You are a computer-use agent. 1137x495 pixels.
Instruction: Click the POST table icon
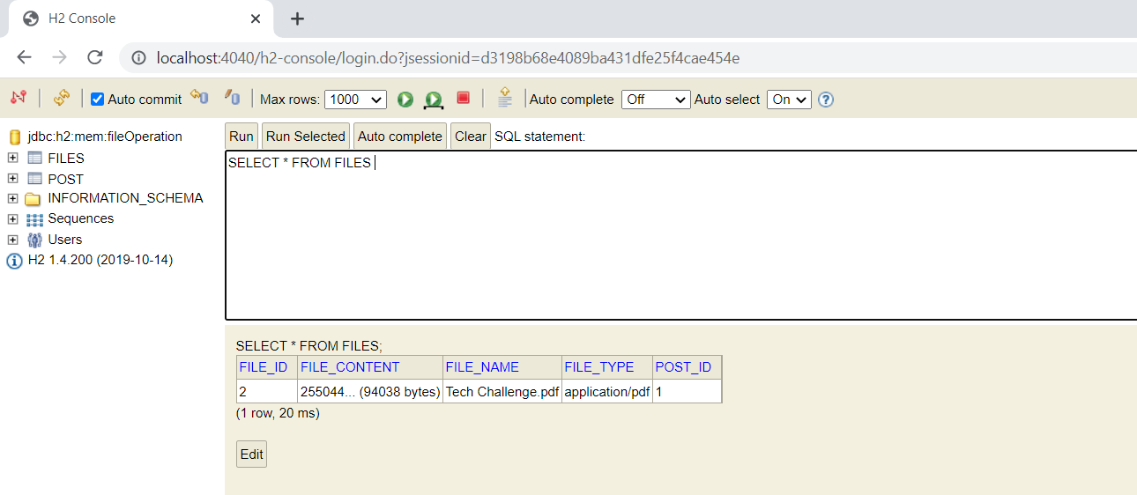pos(35,178)
